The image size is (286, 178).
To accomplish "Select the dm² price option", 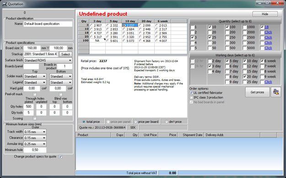I will (x=167, y=121).
